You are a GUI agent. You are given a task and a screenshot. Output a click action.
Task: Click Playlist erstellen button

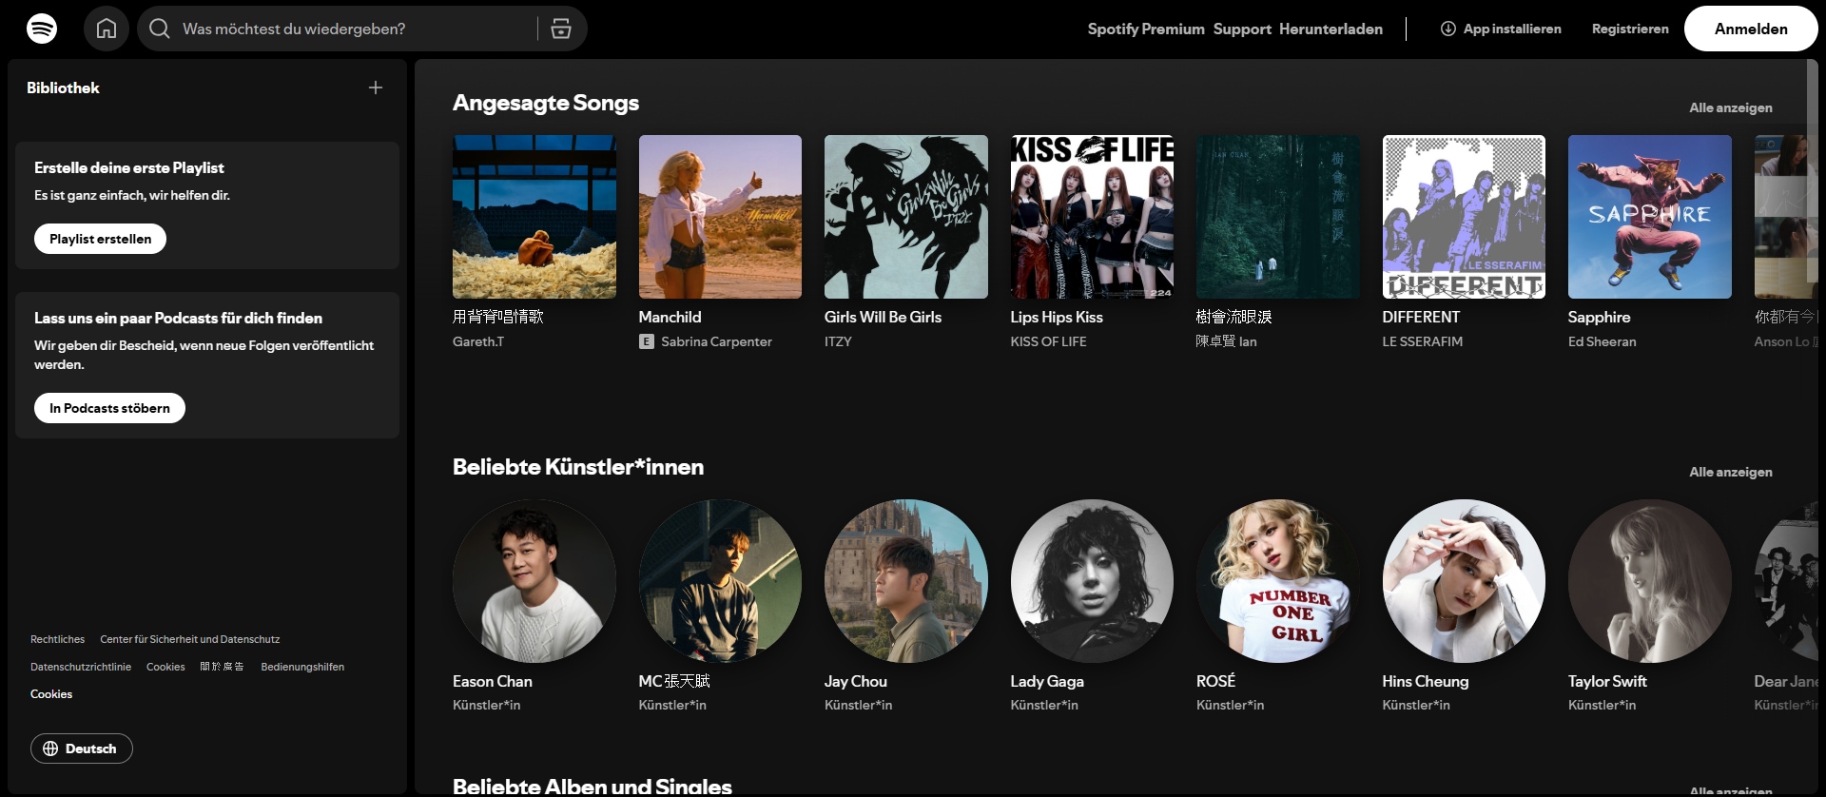point(100,239)
